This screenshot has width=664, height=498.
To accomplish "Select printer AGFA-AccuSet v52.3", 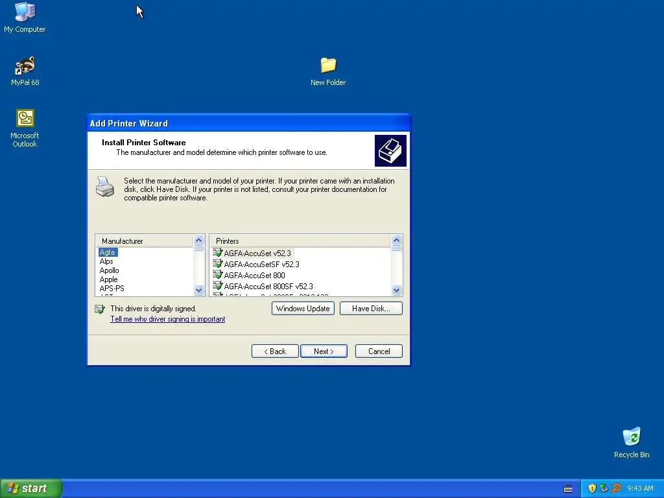I will [x=257, y=254].
